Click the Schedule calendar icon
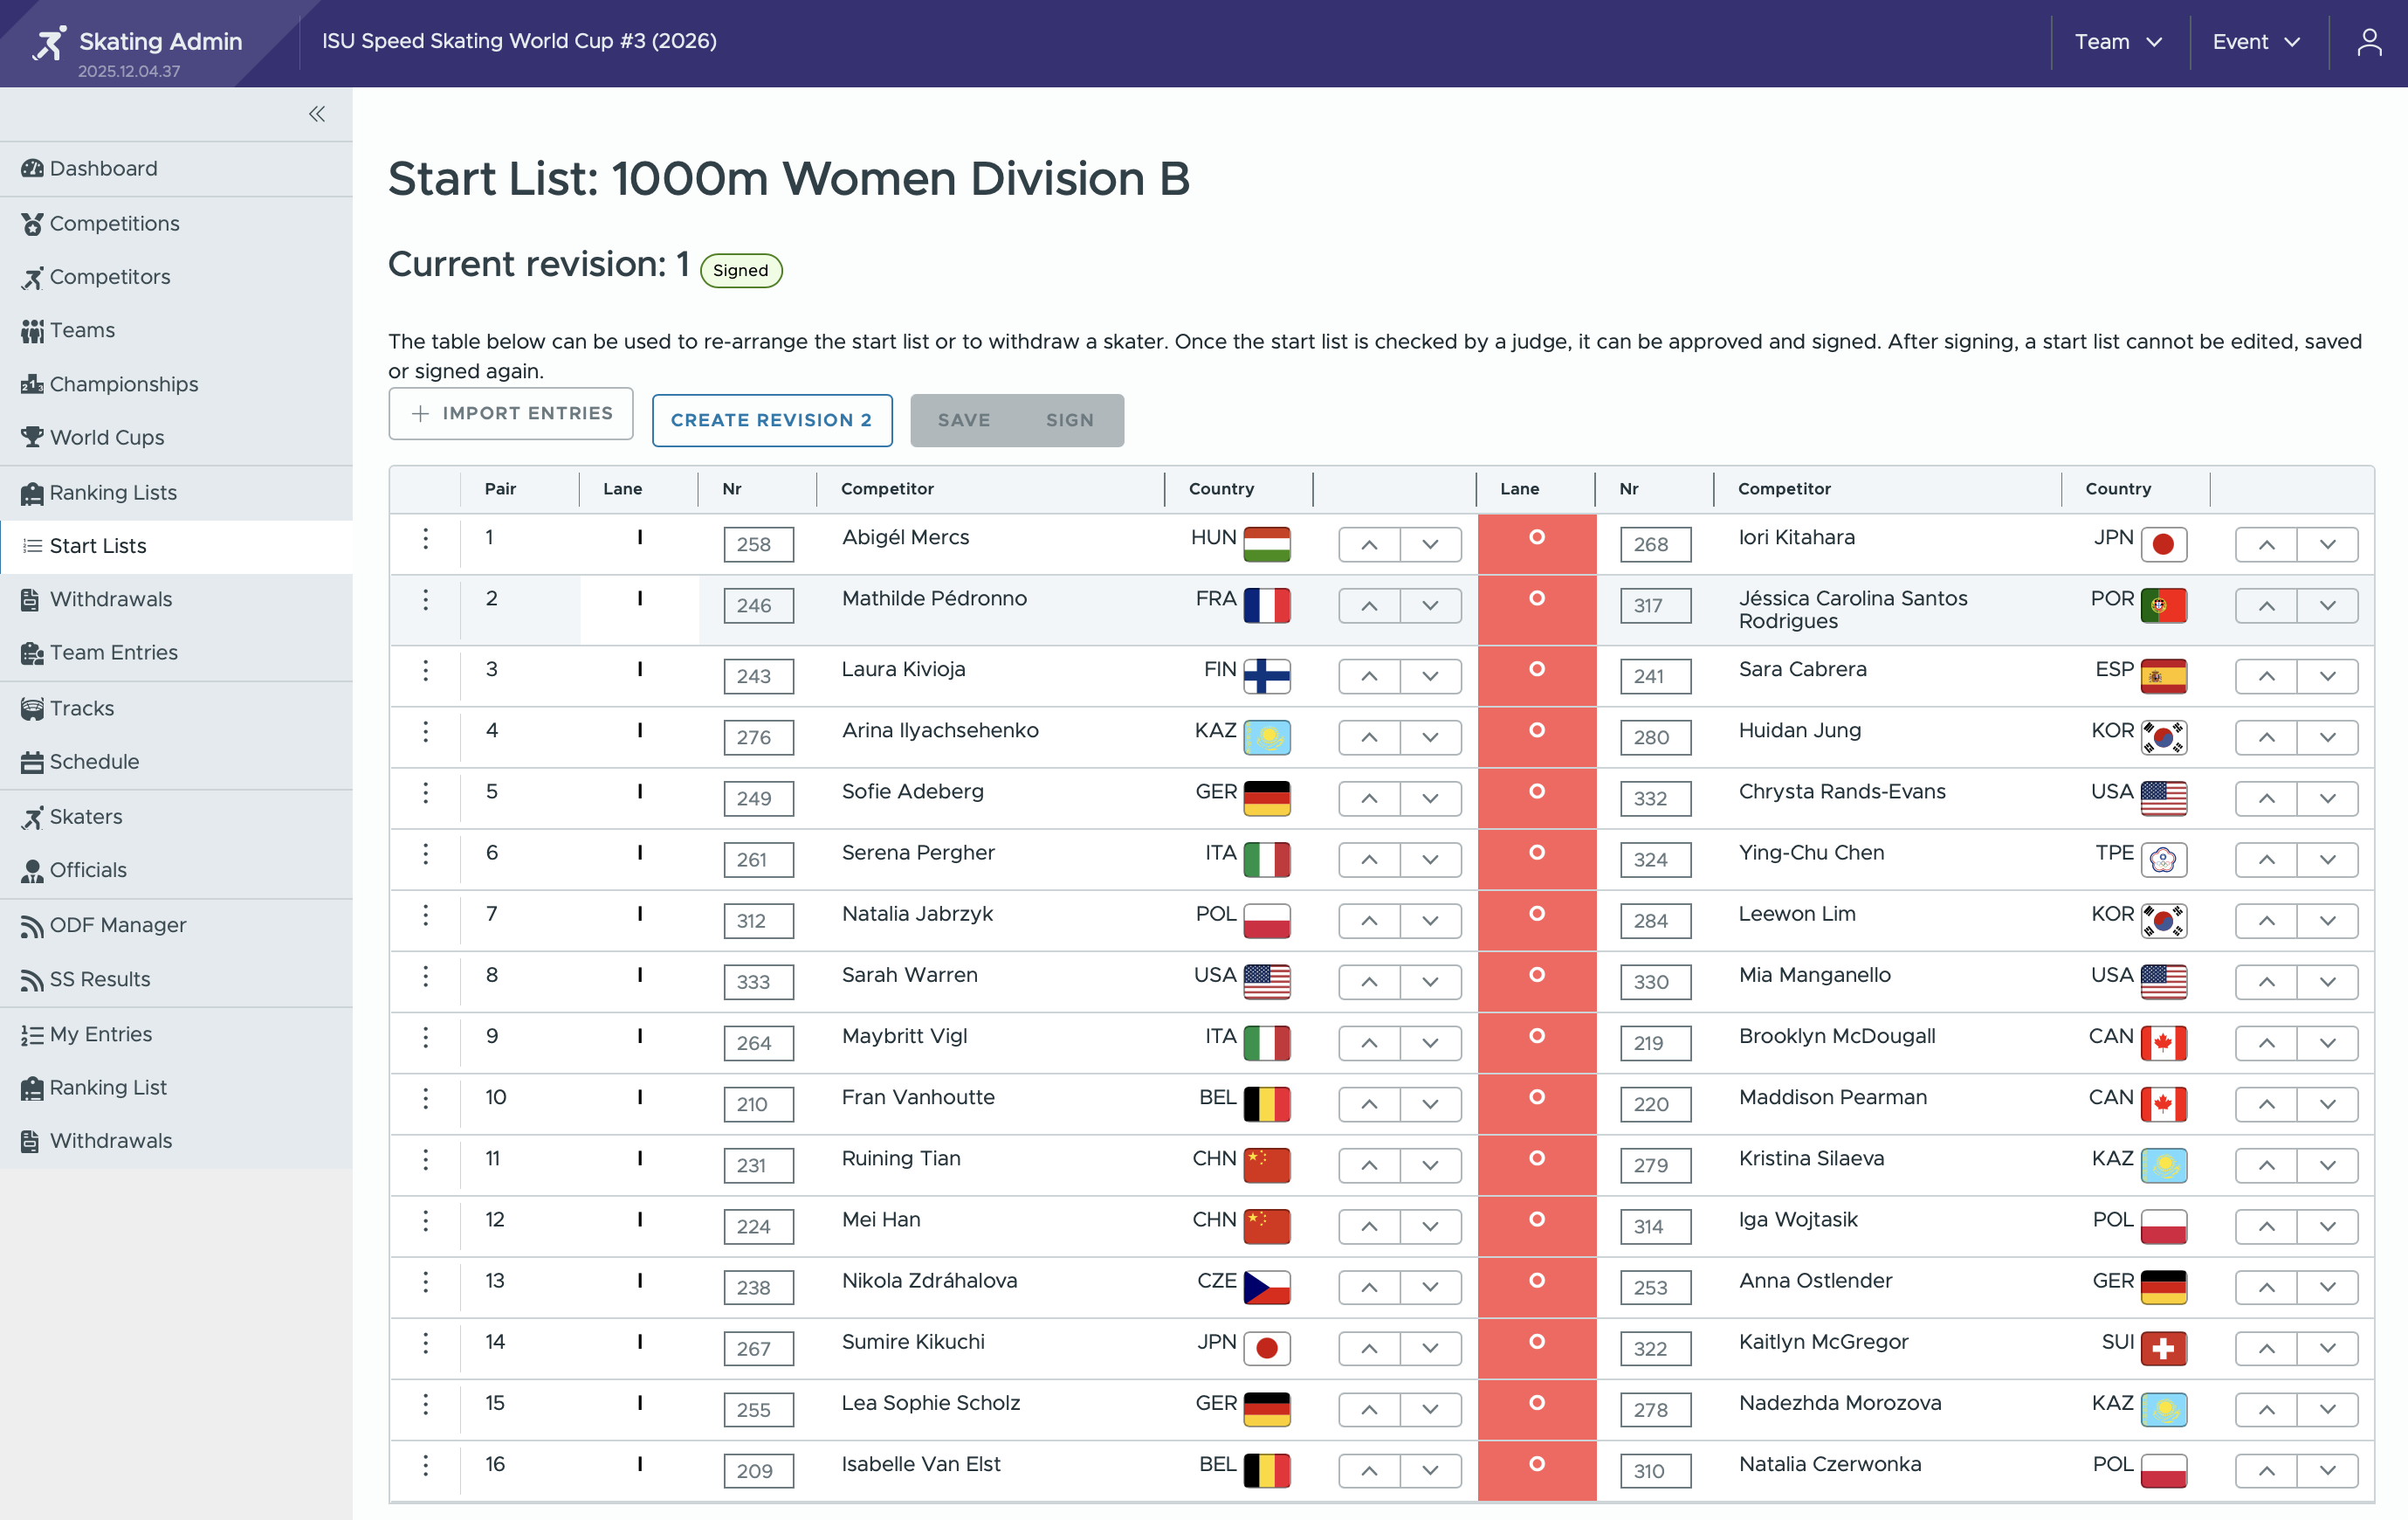The height and width of the screenshot is (1520, 2408). pos(32,763)
